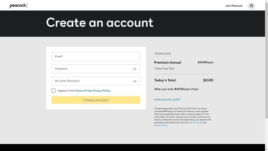Click the page scrollbar thumb

266,60
